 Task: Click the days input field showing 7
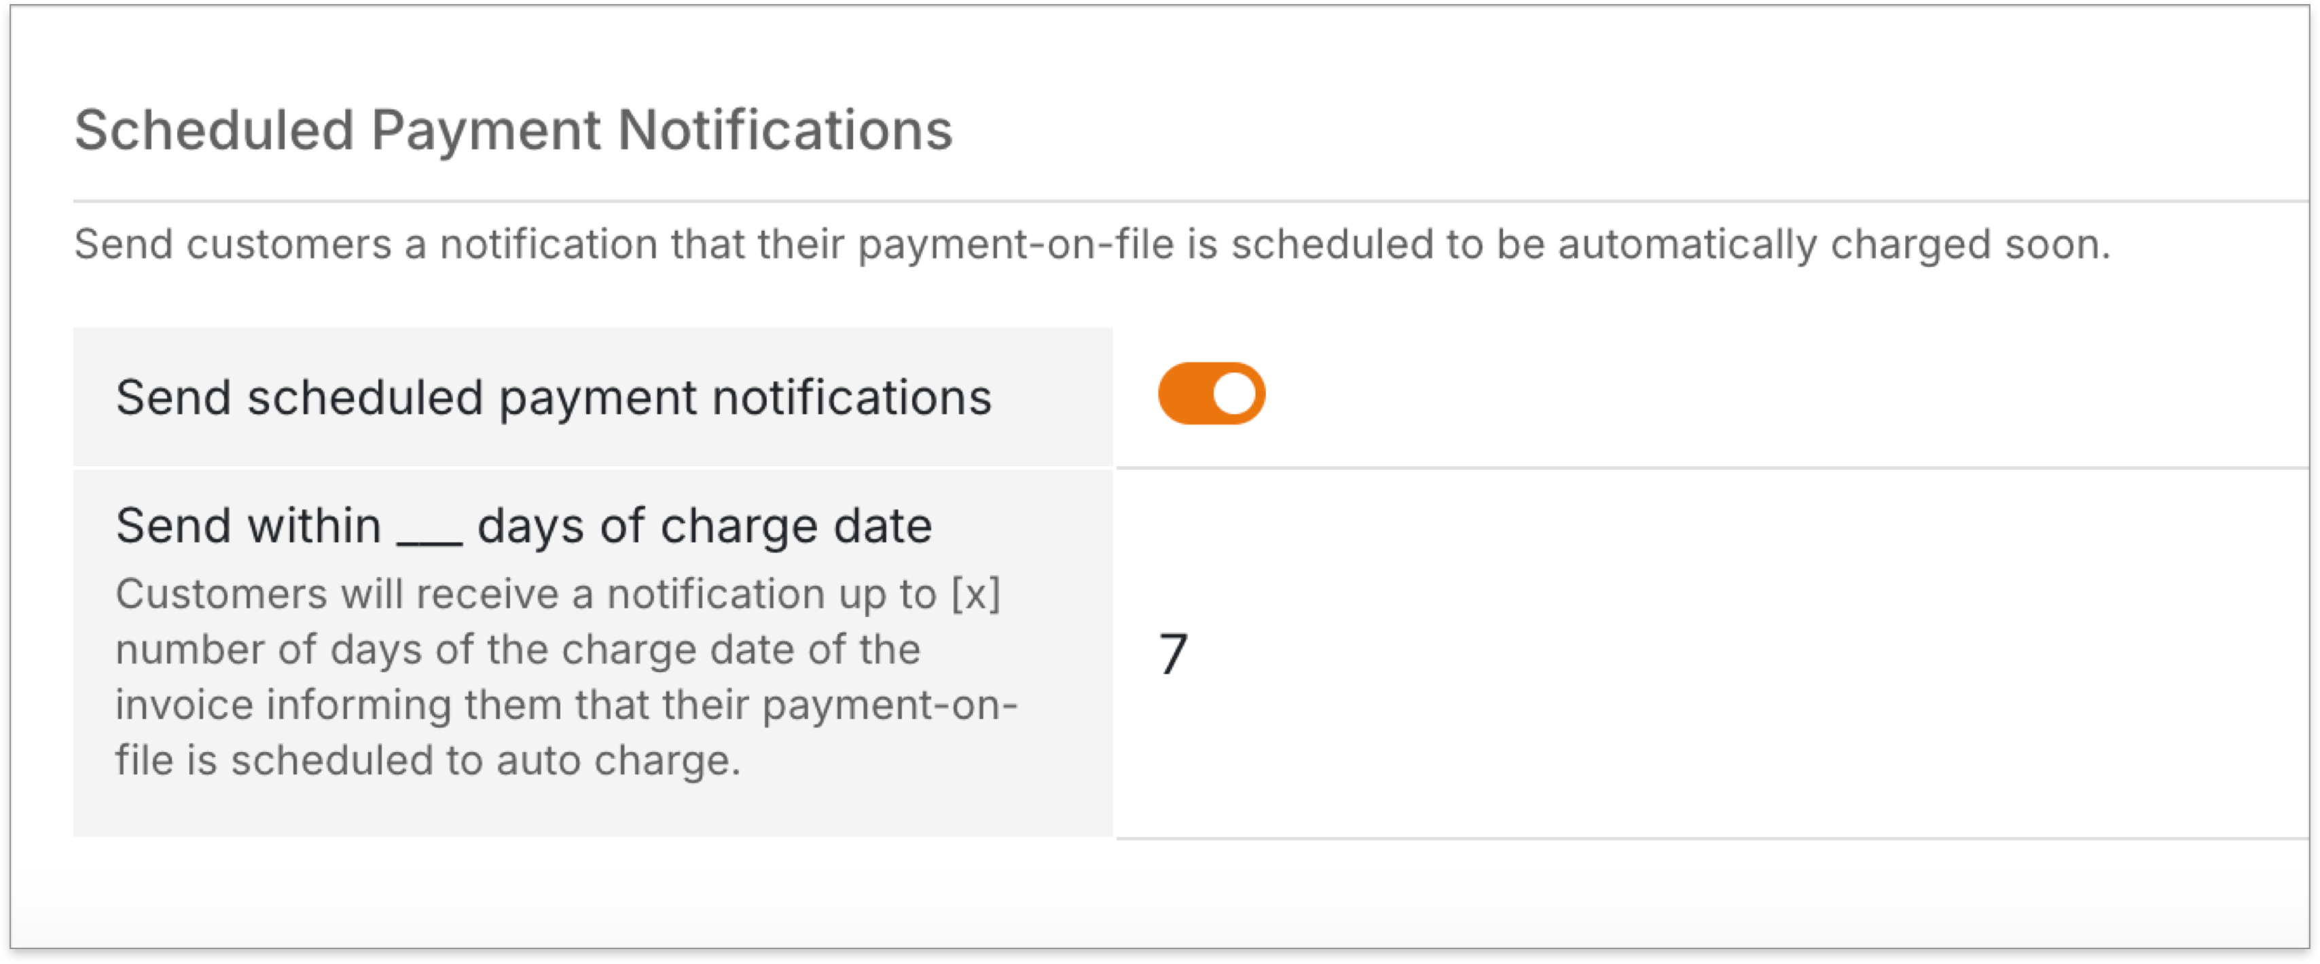(1174, 654)
